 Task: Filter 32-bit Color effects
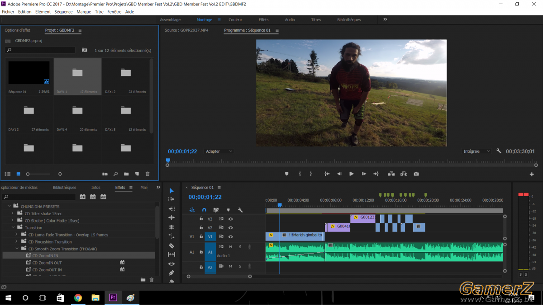[93, 197]
